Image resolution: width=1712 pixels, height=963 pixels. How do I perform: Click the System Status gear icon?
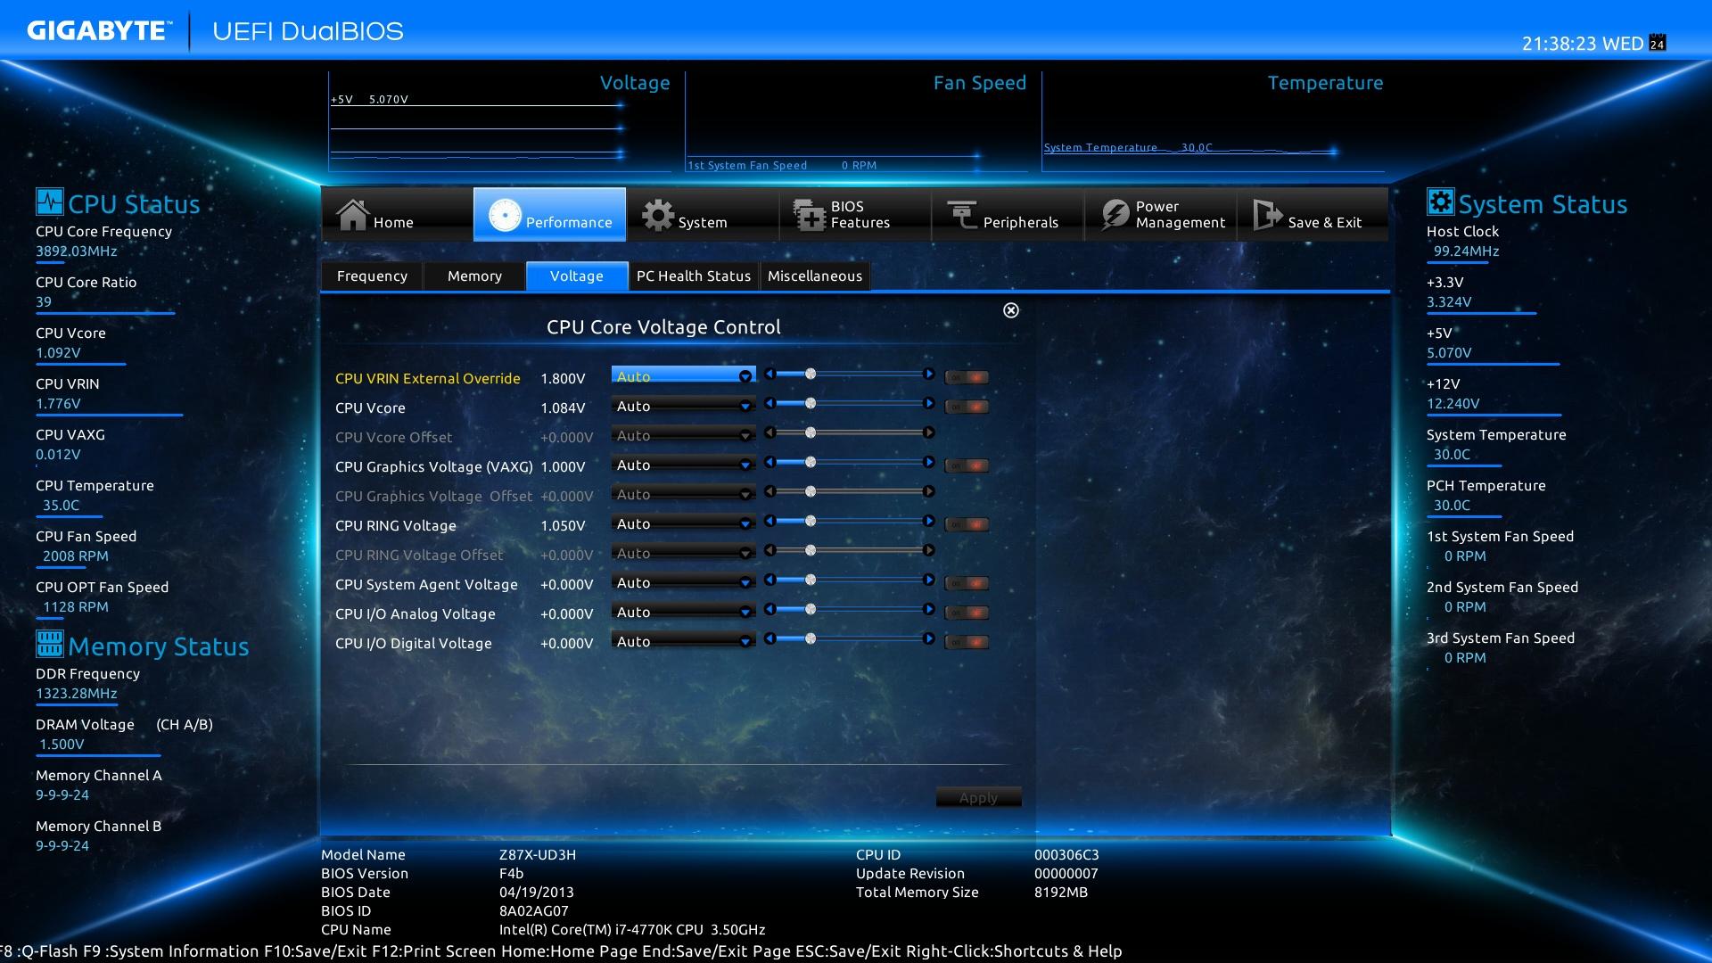tap(1440, 202)
